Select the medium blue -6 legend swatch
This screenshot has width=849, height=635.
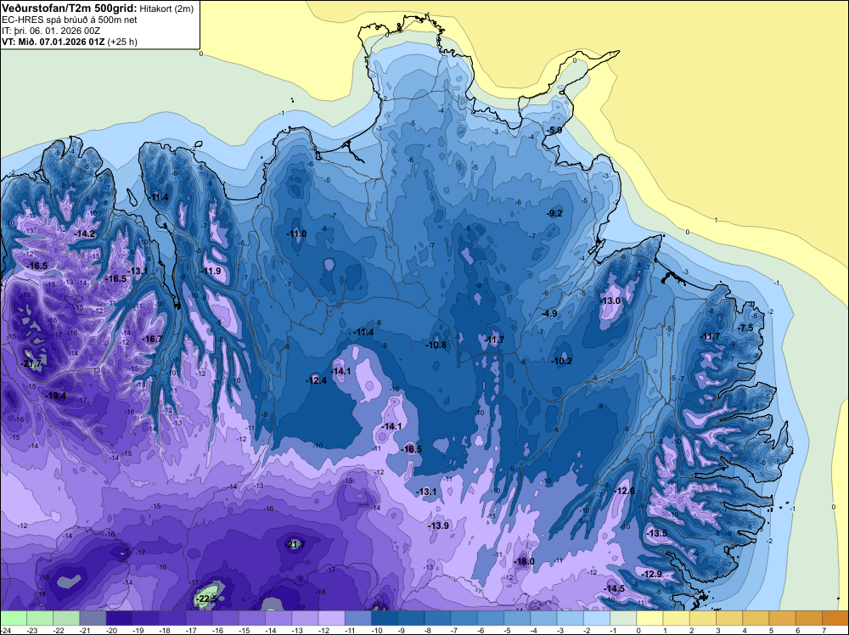pos(491,618)
